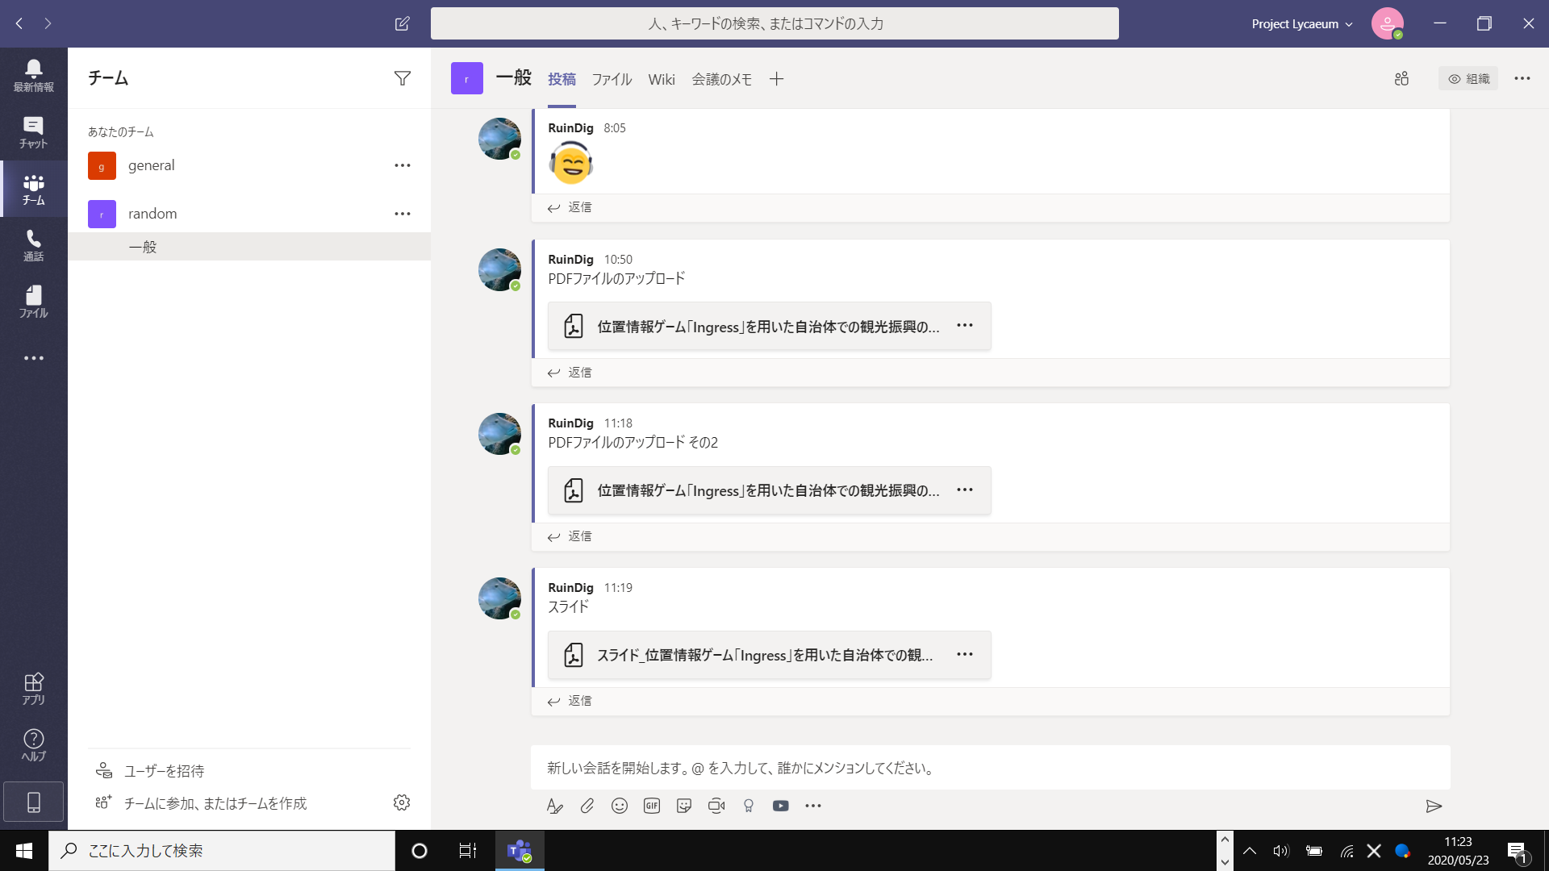
Task: Open the sticker picker
Action: pyautogui.click(x=684, y=806)
